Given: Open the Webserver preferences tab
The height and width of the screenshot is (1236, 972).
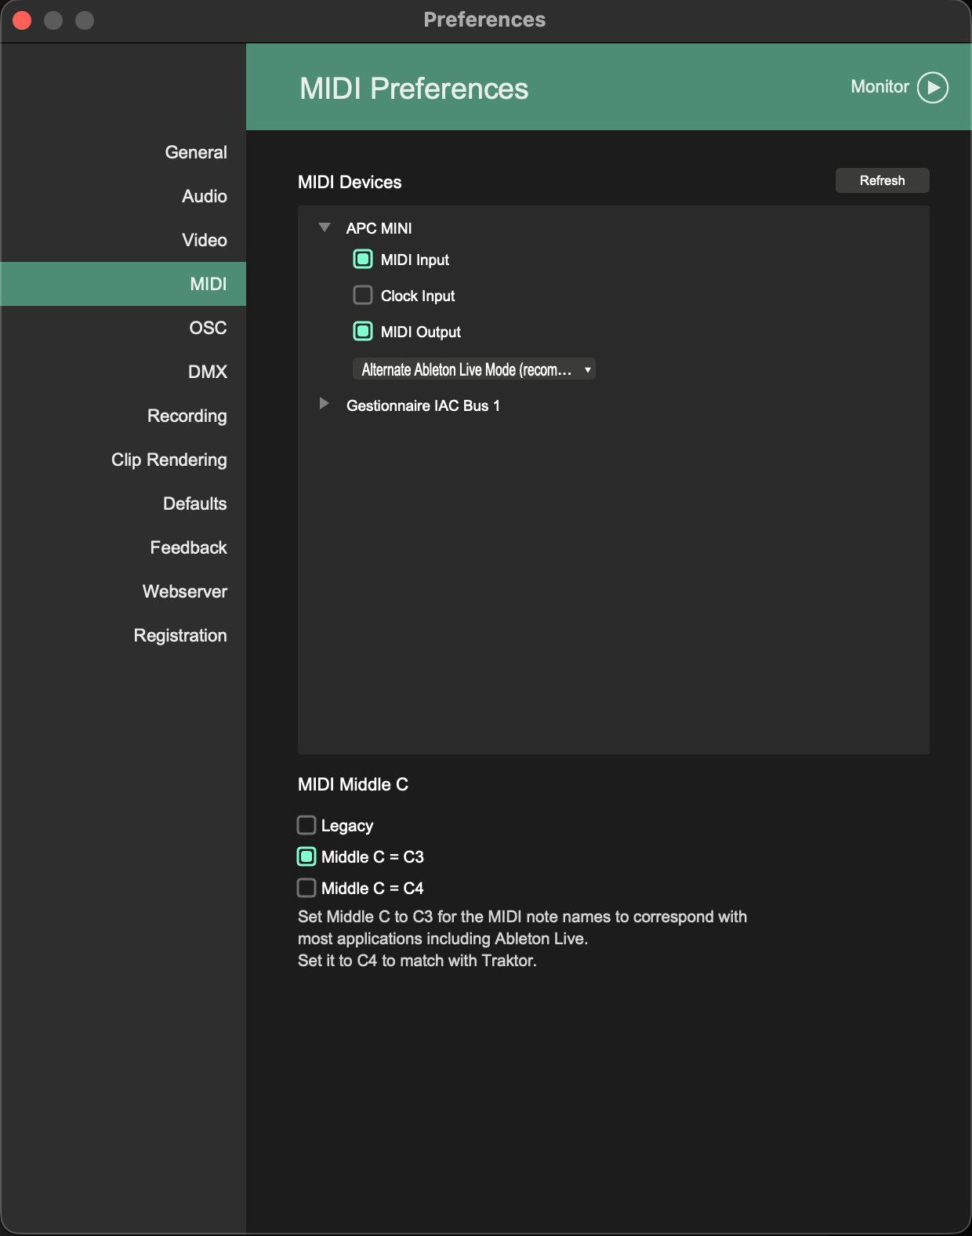Looking at the screenshot, I should [x=185, y=591].
